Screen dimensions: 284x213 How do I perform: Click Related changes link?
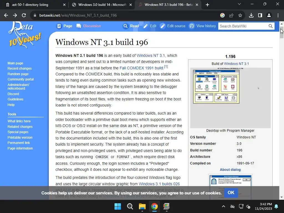click(x=20, y=126)
